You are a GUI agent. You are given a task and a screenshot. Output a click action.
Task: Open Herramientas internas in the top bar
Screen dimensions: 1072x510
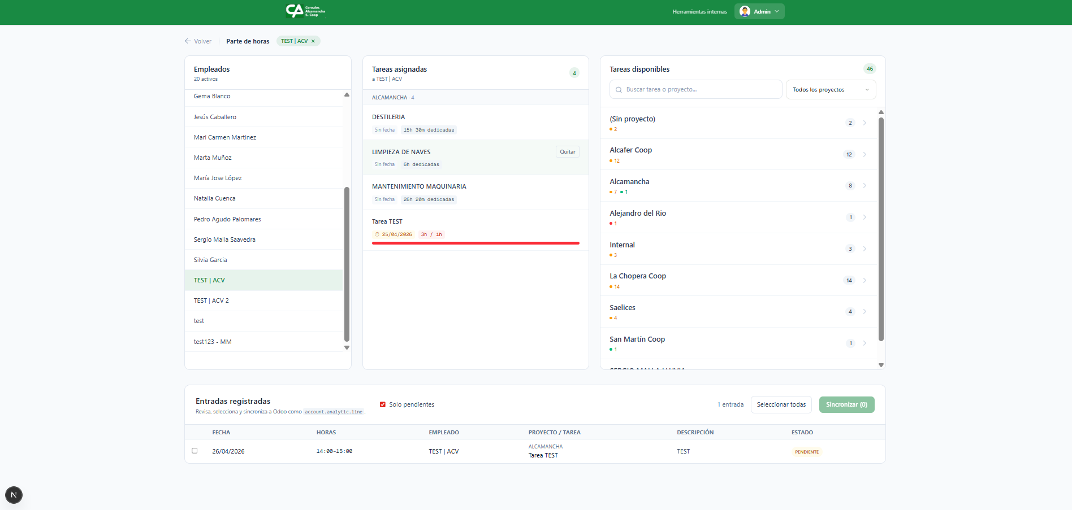pyautogui.click(x=699, y=12)
